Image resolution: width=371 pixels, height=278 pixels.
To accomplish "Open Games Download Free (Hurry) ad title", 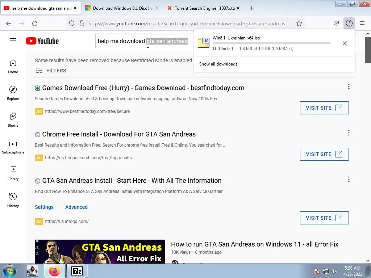I will click(143, 88).
